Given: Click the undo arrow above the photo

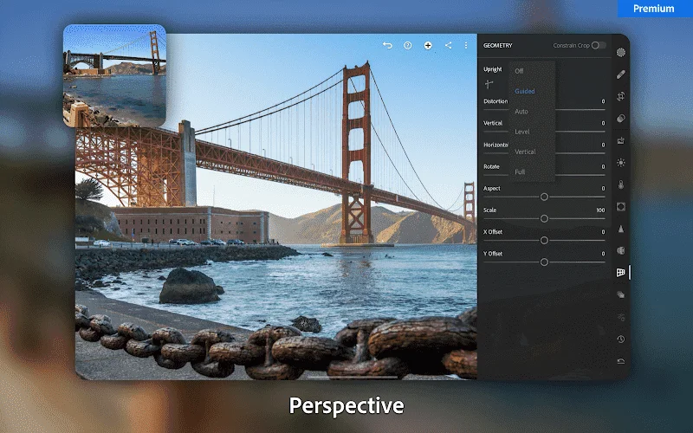Looking at the screenshot, I should [387, 46].
